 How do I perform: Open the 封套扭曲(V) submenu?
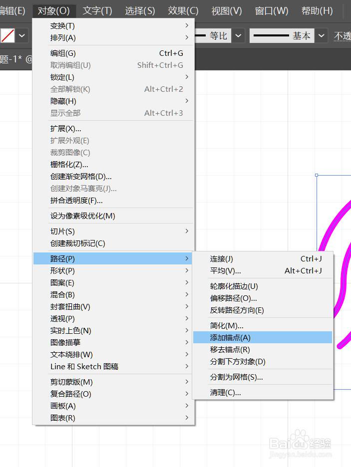point(113,307)
